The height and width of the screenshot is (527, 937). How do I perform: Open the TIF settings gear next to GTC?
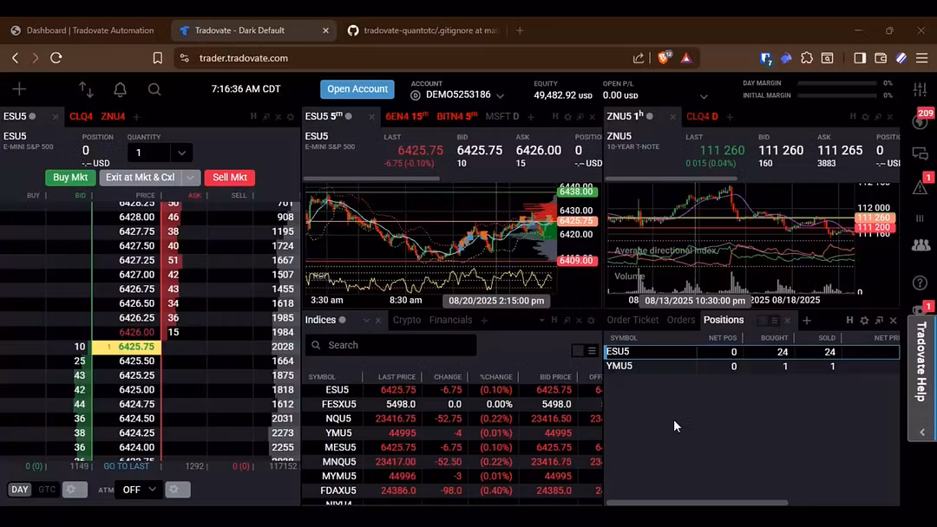tap(75, 490)
